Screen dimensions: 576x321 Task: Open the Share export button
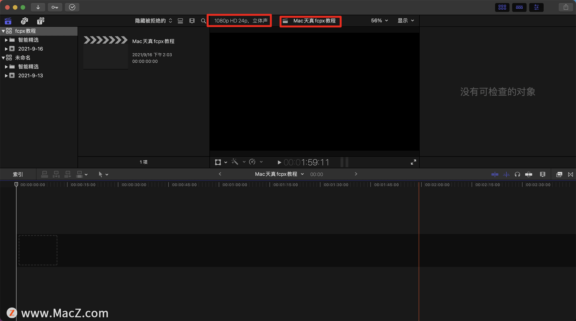566,7
